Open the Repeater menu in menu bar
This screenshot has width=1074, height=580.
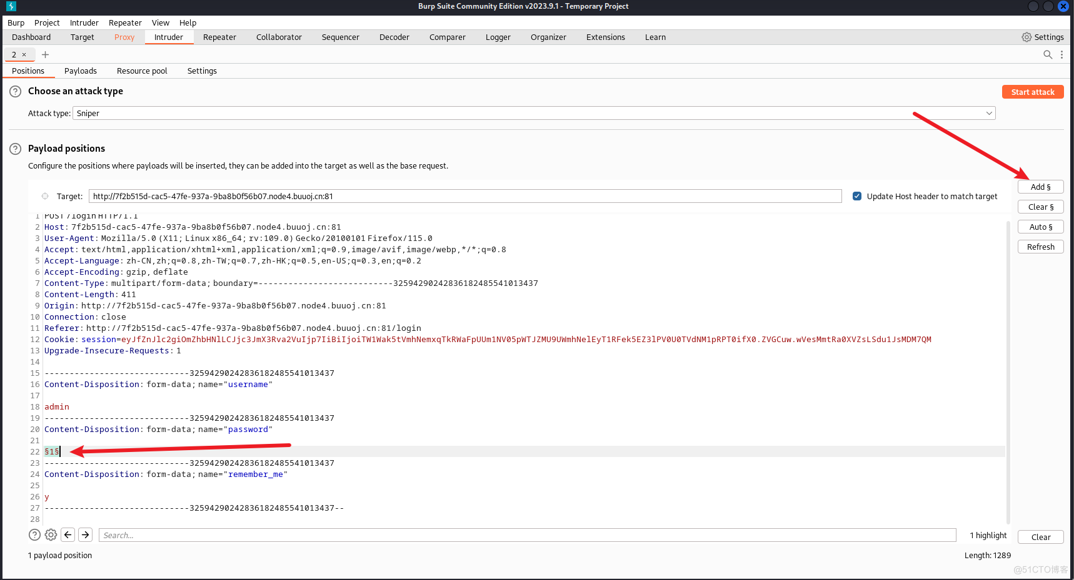tap(125, 22)
